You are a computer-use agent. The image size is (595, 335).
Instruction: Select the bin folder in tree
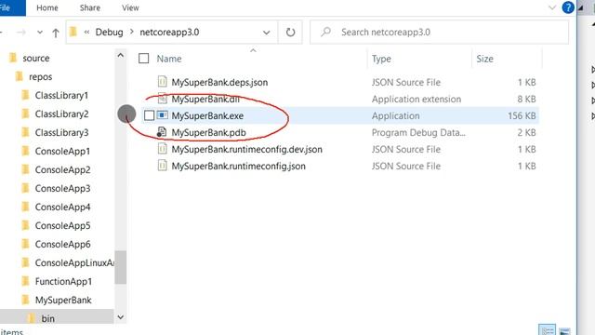pos(47,318)
